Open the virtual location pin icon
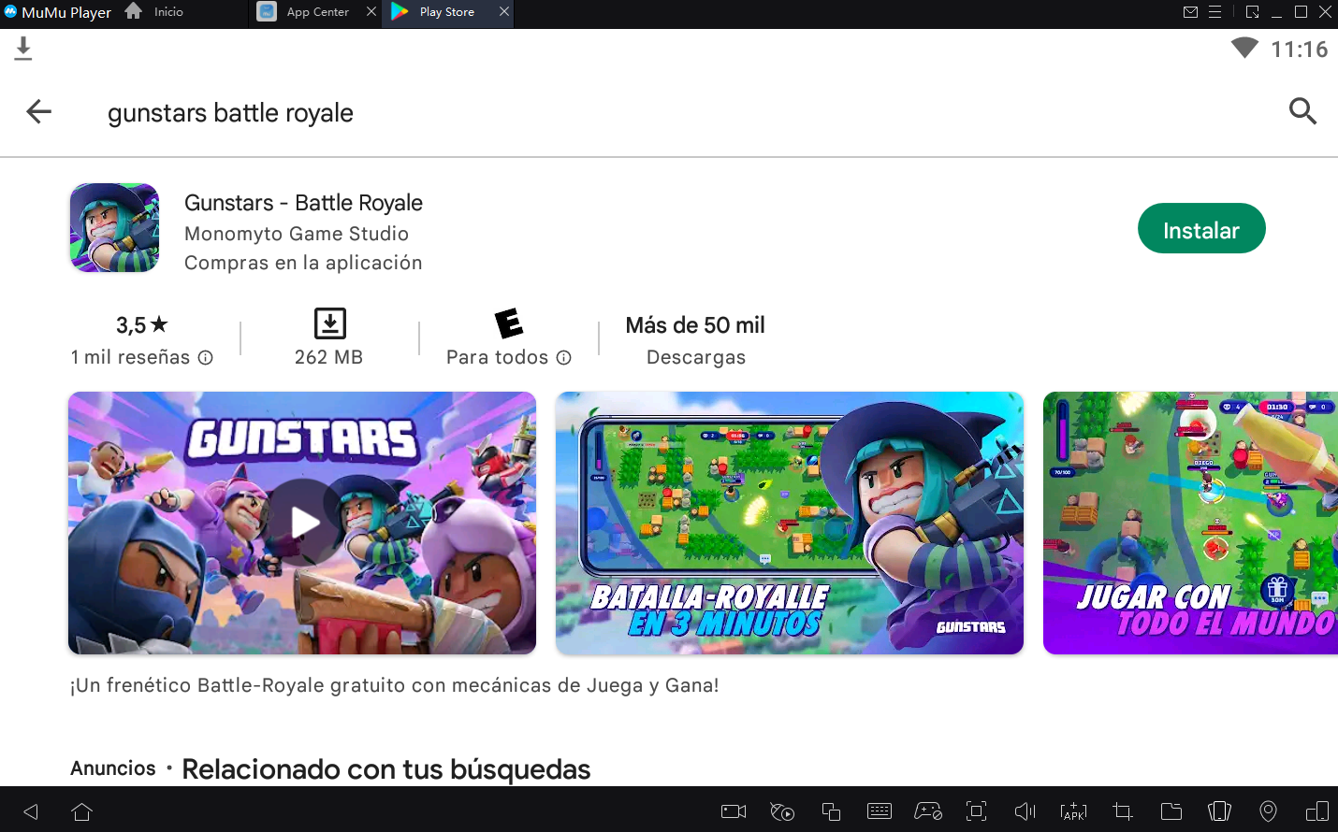This screenshot has height=832, width=1338. pos(1268,811)
